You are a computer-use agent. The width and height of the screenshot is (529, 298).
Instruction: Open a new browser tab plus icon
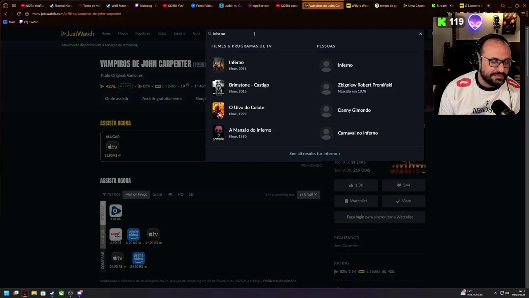pyautogui.click(x=488, y=6)
